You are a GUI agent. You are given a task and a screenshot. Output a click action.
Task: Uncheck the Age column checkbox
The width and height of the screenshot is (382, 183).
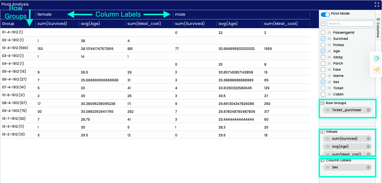click(323, 51)
